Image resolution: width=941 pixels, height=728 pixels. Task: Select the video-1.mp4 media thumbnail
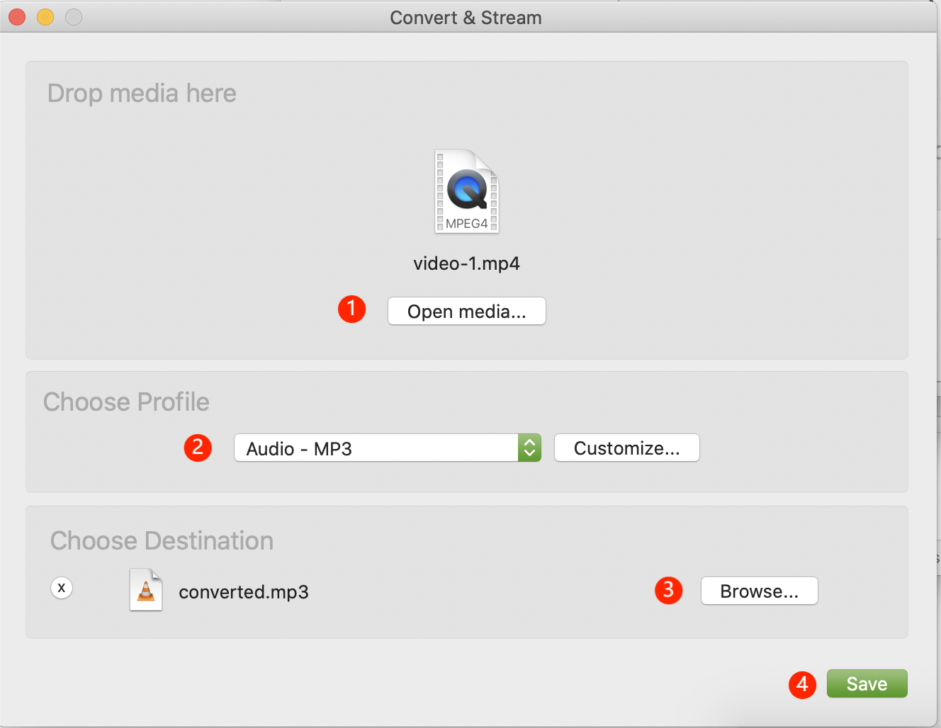(x=466, y=191)
